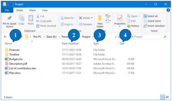
Task: Select the Description.pdf file
Action: coord(18,64)
